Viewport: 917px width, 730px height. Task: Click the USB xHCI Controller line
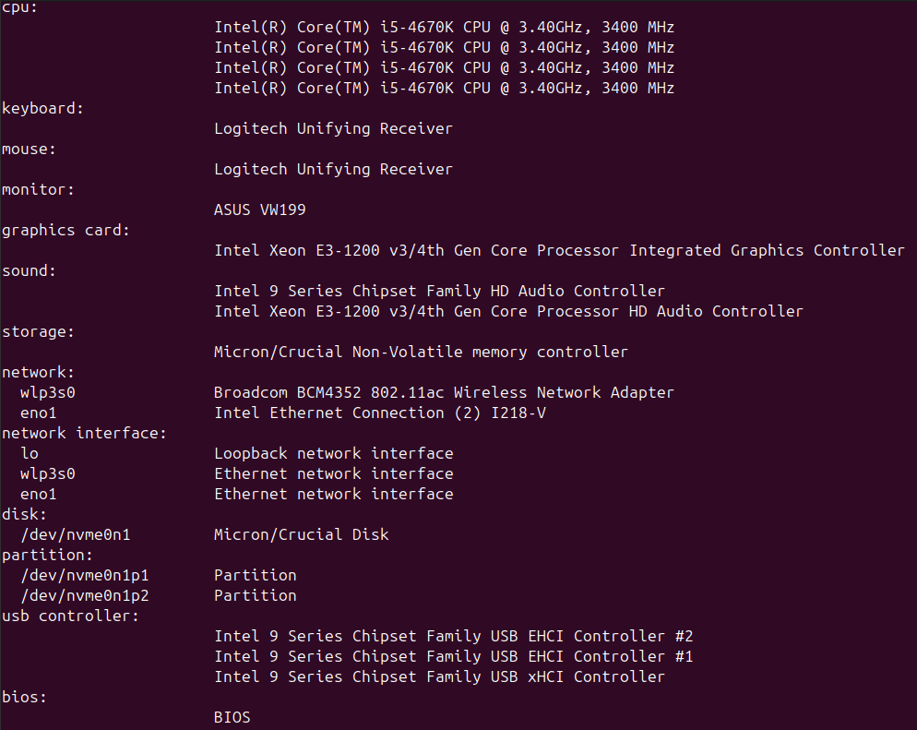tap(439, 677)
